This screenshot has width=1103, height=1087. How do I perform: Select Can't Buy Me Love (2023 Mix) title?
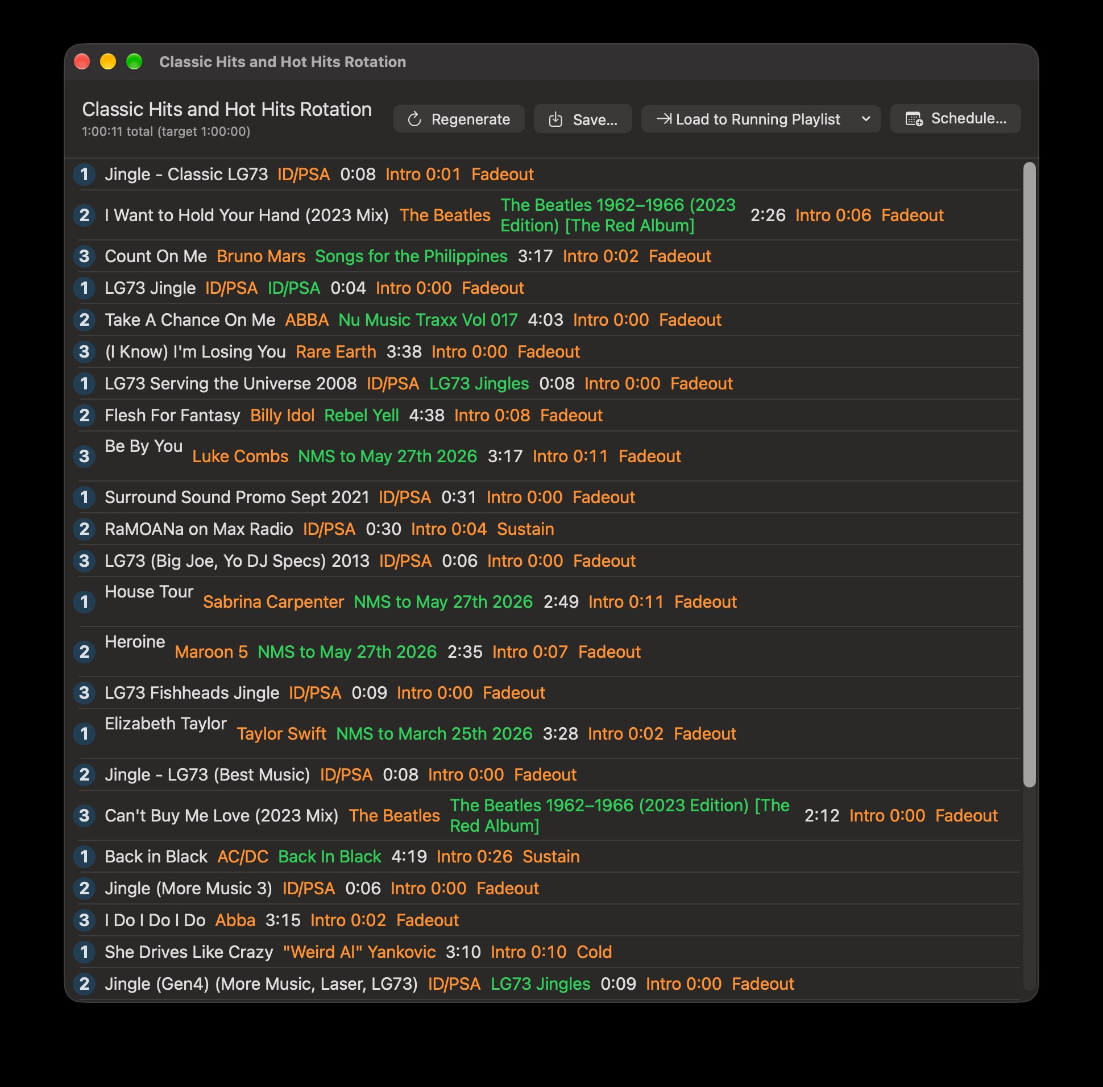point(222,816)
